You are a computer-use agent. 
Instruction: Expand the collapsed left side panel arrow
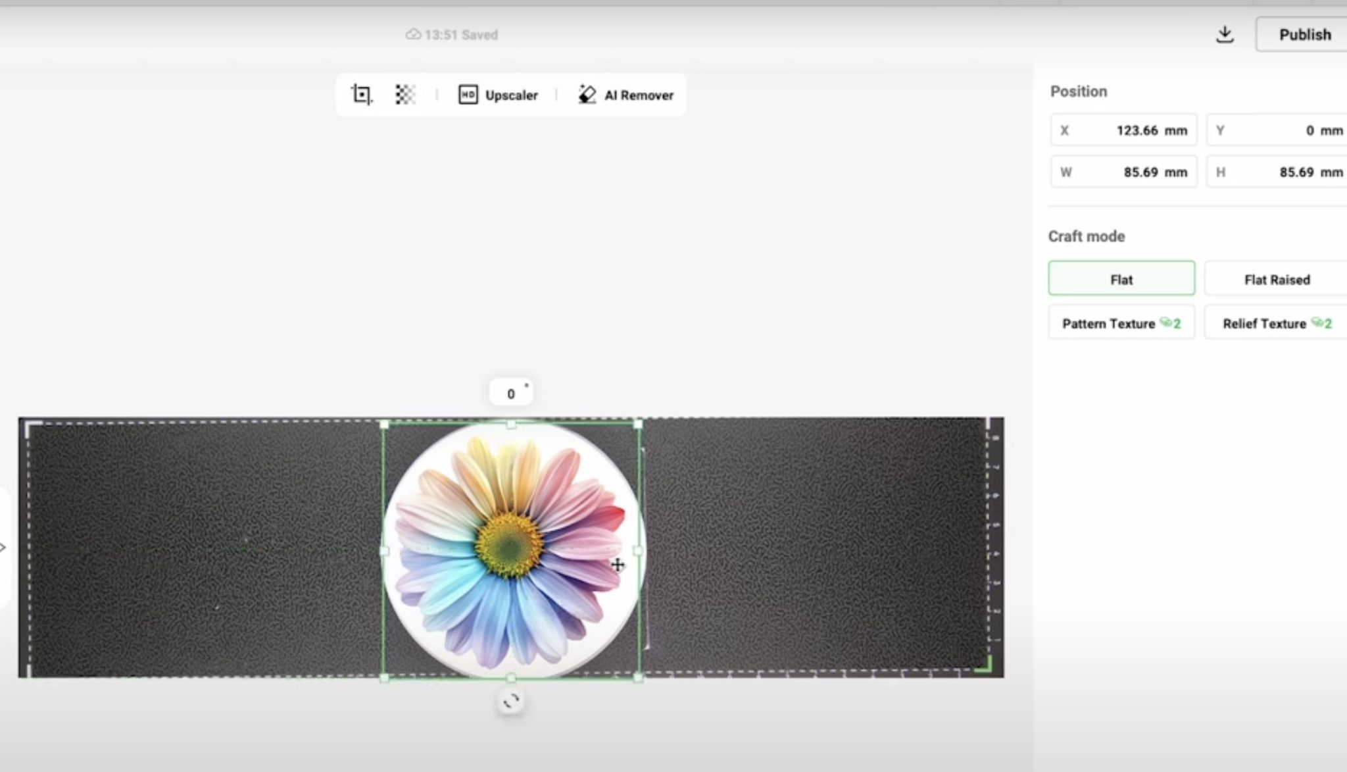[x=4, y=547]
